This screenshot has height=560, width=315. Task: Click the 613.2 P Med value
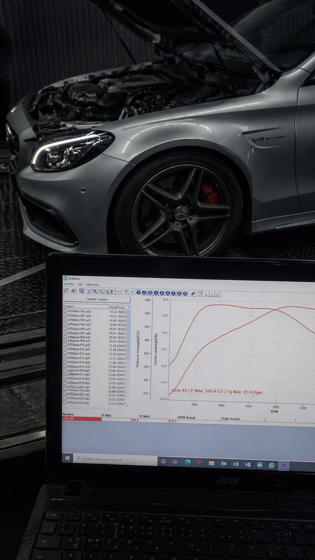172,421
